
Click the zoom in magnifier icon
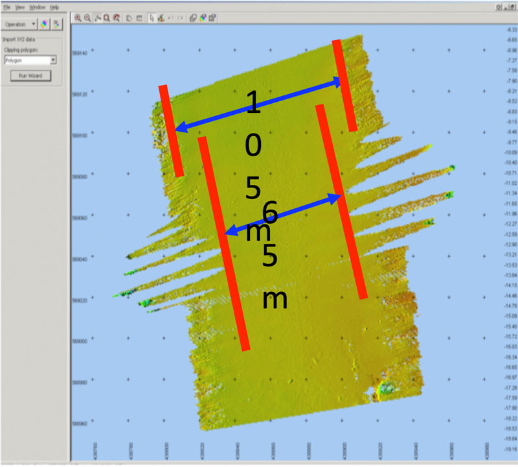(78, 18)
